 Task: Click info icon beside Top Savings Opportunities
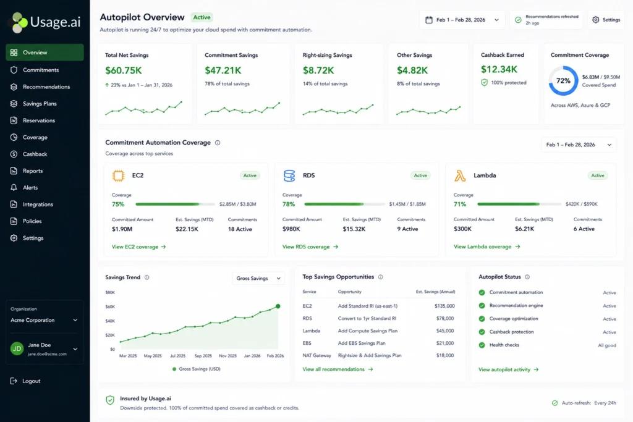tap(380, 277)
